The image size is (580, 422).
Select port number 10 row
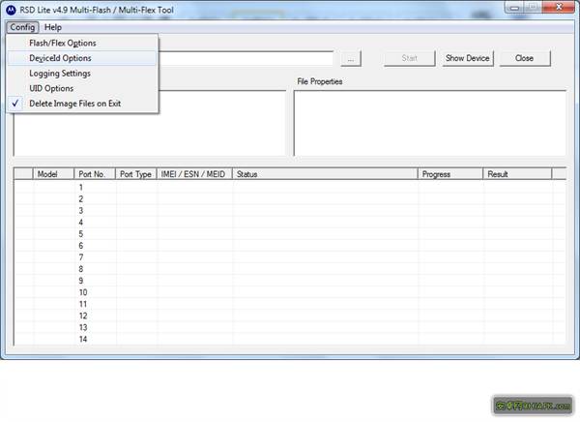(x=290, y=292)
